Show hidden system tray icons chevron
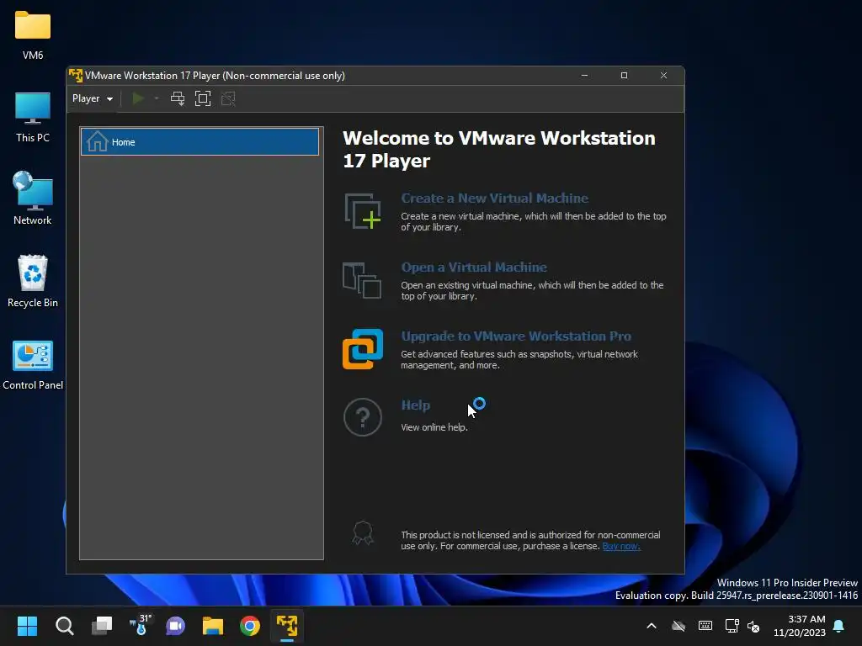862x646 pixels. [652, 626]
